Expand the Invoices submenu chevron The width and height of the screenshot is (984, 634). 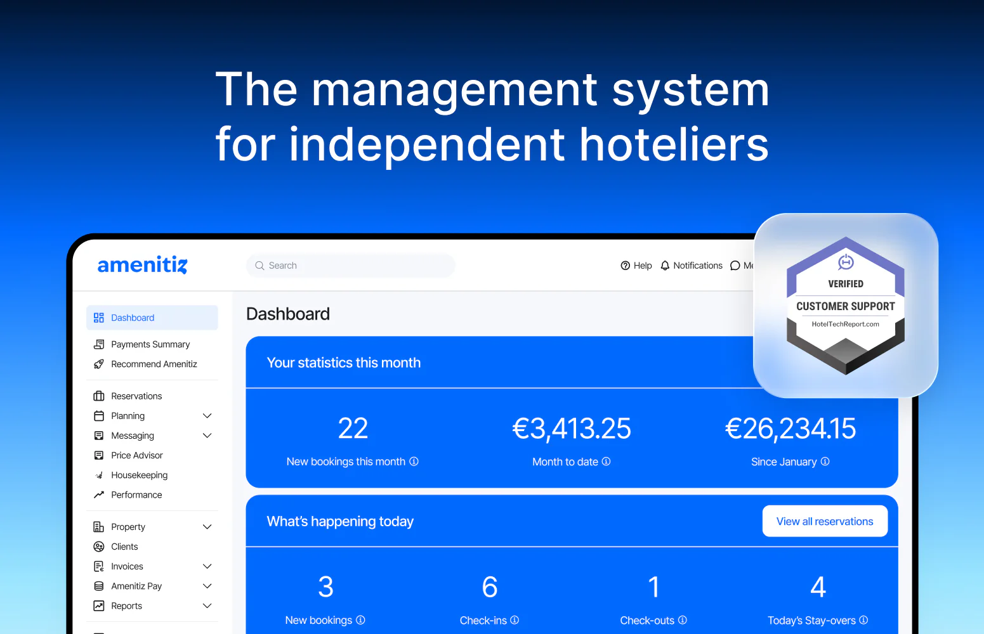[x=207, y=566]
